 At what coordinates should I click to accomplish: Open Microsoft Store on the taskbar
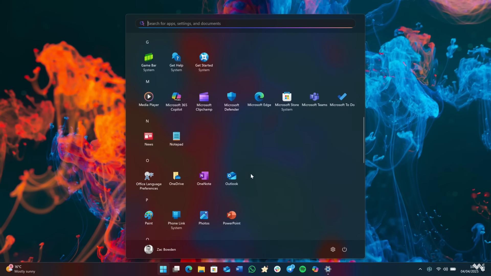tap(214, 269)
